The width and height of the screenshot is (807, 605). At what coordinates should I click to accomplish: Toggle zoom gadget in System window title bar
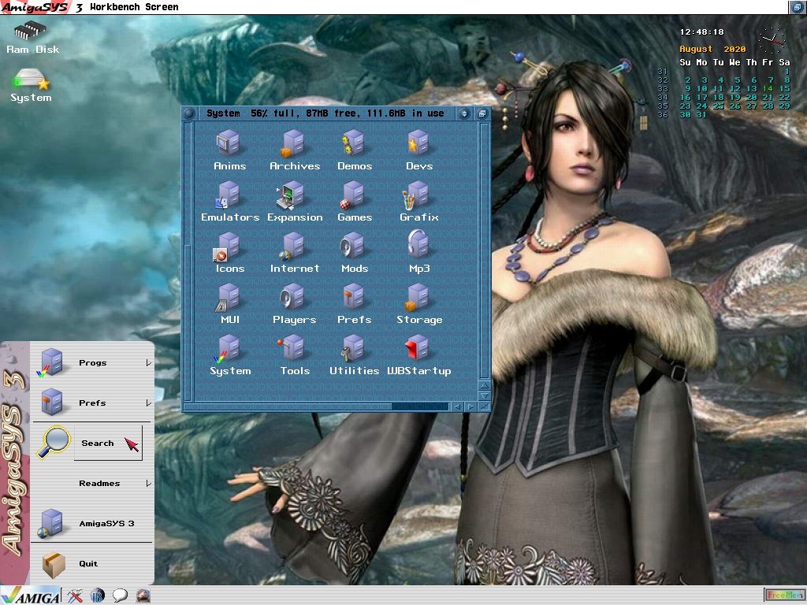pyautogui.click(x=464, y=113)
